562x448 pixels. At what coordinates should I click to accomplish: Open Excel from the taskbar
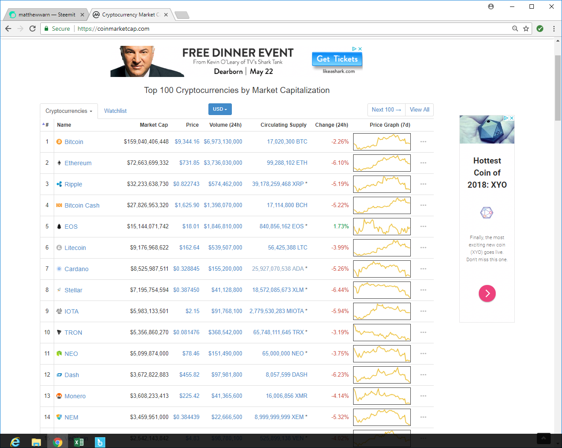click(x=79, y=442)
